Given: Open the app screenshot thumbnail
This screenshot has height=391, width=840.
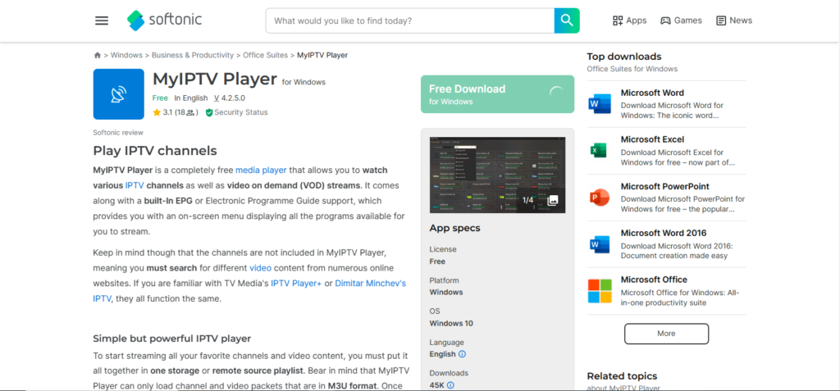Looking at the screenshot, I should [497, 175].
